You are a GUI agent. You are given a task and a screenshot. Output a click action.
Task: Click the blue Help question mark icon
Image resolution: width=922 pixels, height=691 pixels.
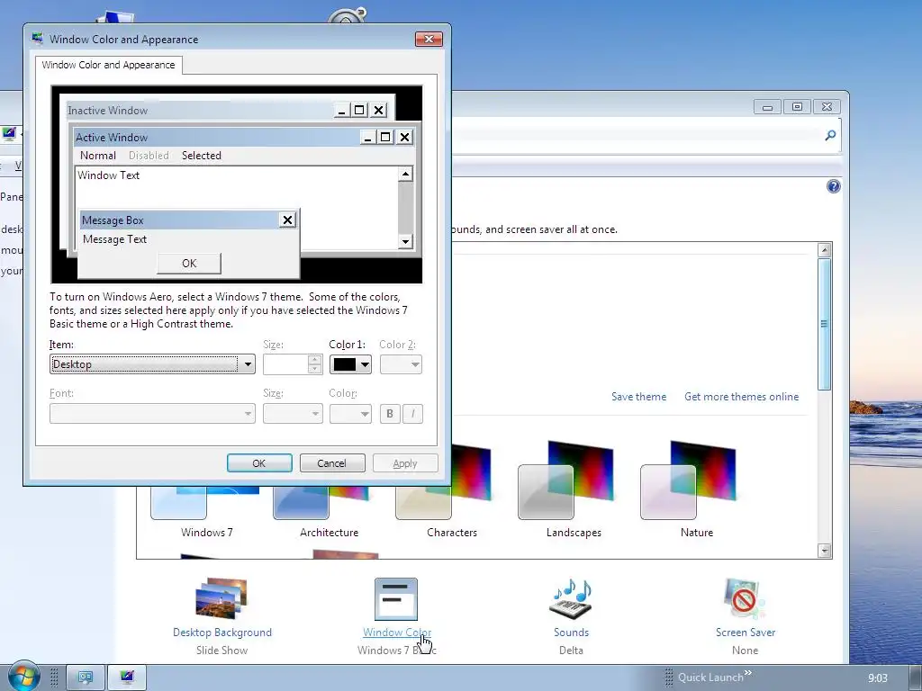[833, 186]
